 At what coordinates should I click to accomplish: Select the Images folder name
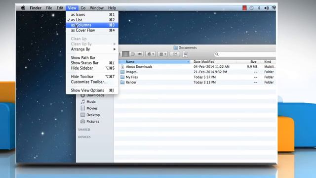pos(131,72)
